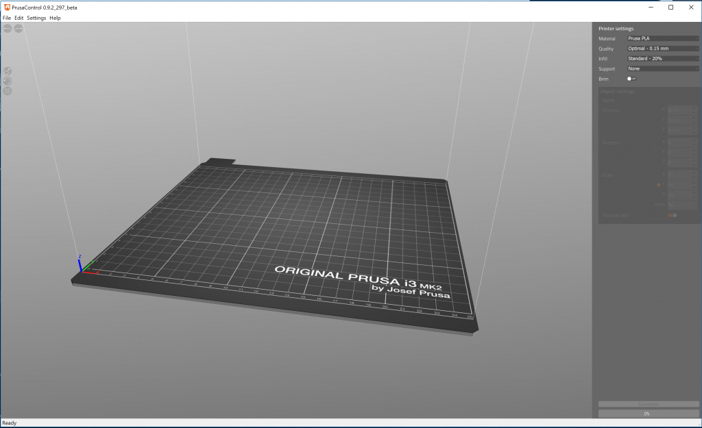Click the Rotation Z stepper field

click(x=683, y=162)
